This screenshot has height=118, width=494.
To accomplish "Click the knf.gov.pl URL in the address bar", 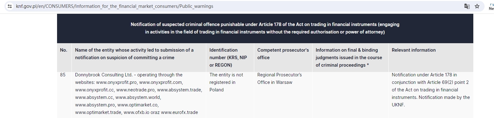I will (x=114, y=6).
